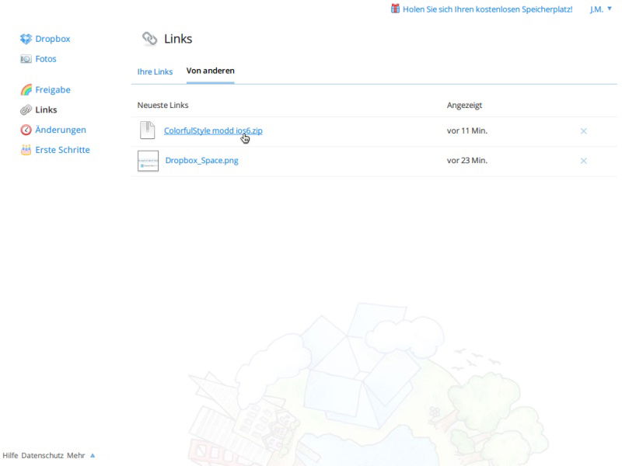
Task: Click the clock Änderungen icon
Action: click(26, 130)
